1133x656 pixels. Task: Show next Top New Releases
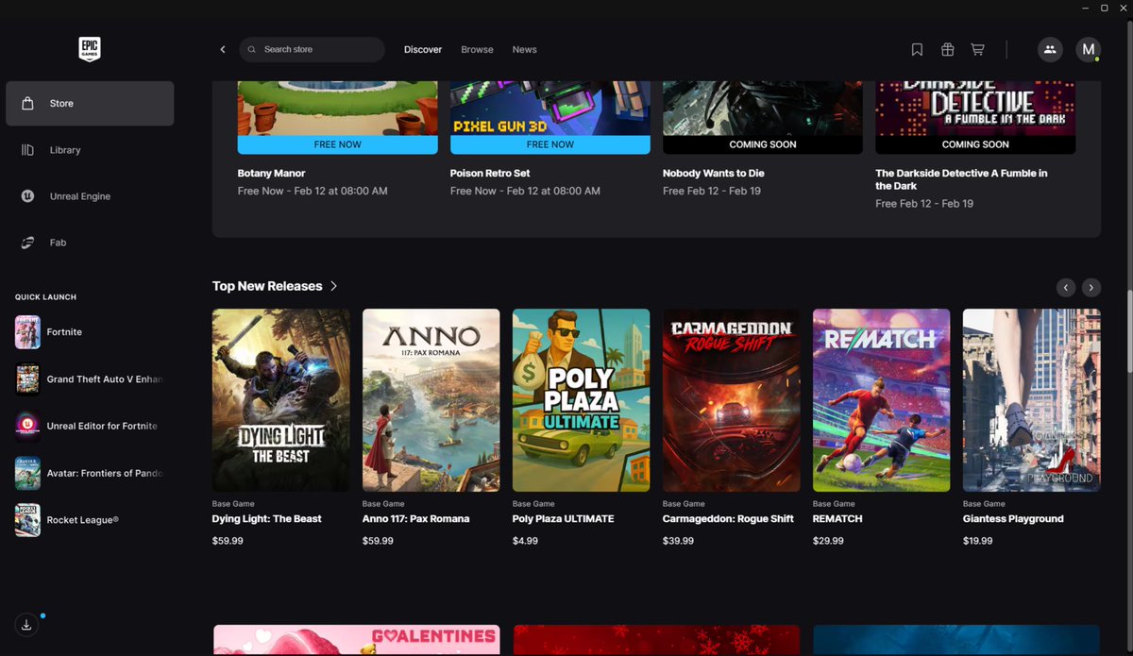[x=1091, y=287]
